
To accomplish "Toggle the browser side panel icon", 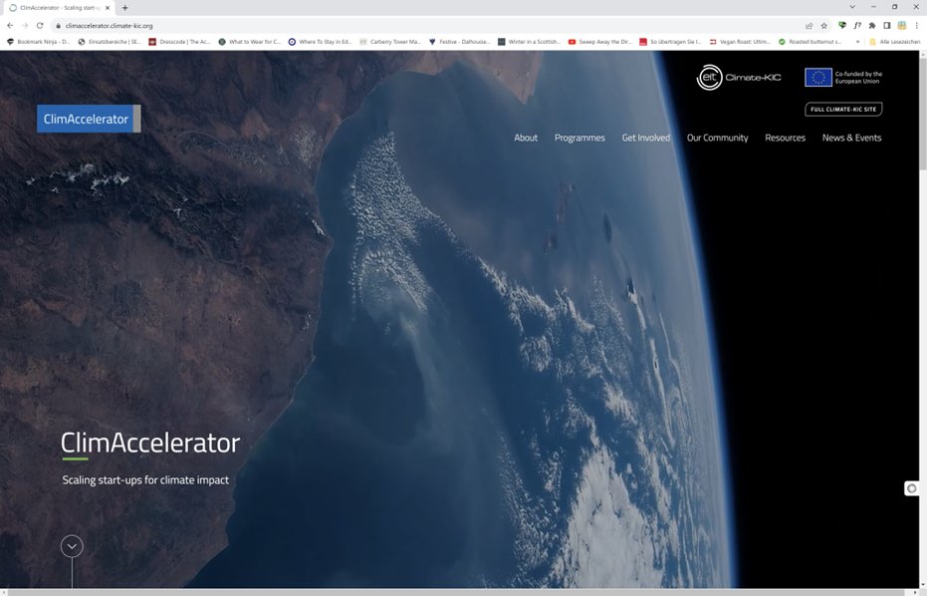I will pyautogui.click(x=887, y=26).
